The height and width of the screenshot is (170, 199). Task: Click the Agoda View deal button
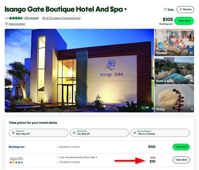pos(181,160)
